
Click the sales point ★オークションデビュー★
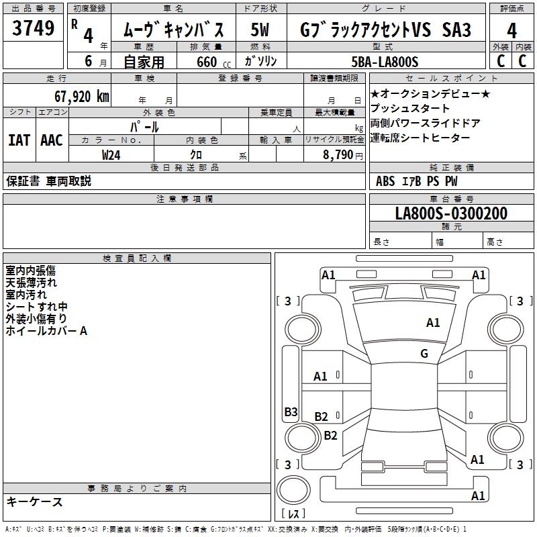point(430,93)
